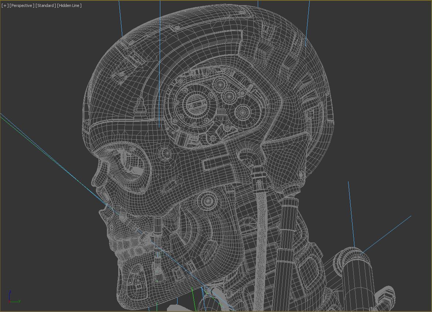Open the Hidden Line per-view preference menu

click(69, 5)
